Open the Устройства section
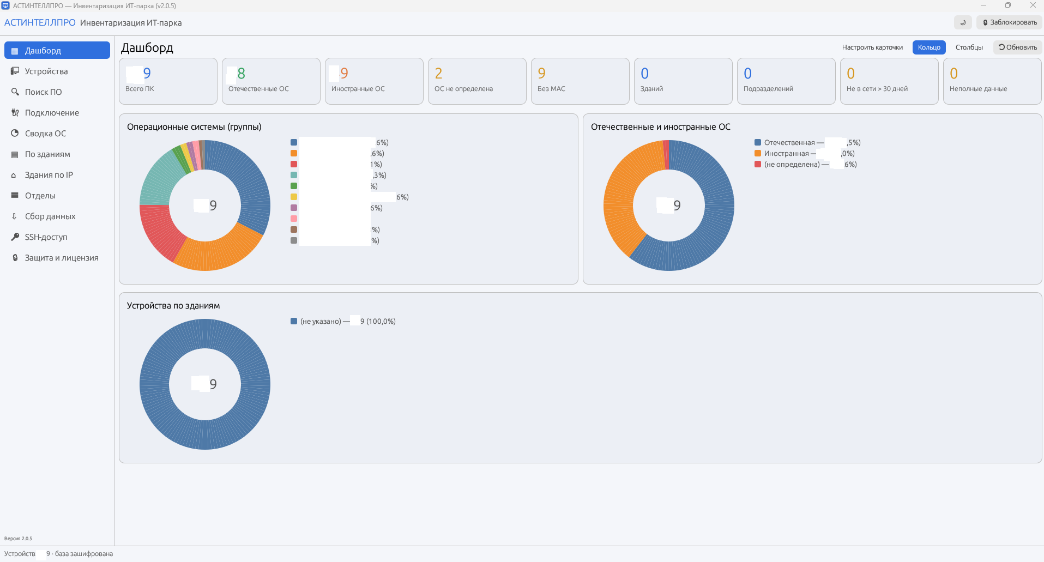Screen dimensions: 1044x562 click(57, 71)
